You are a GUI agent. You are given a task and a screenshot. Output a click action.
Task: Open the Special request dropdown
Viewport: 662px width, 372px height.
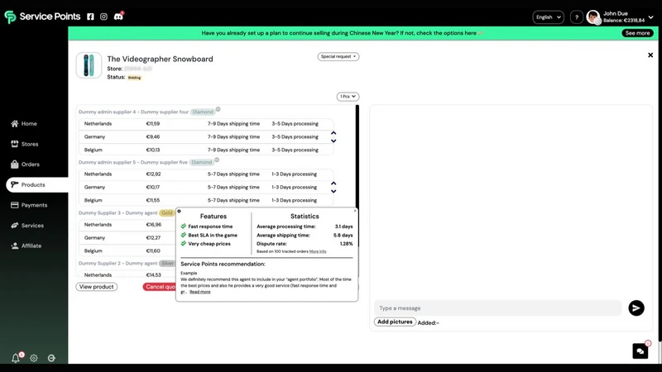click(x=338, y=56)
